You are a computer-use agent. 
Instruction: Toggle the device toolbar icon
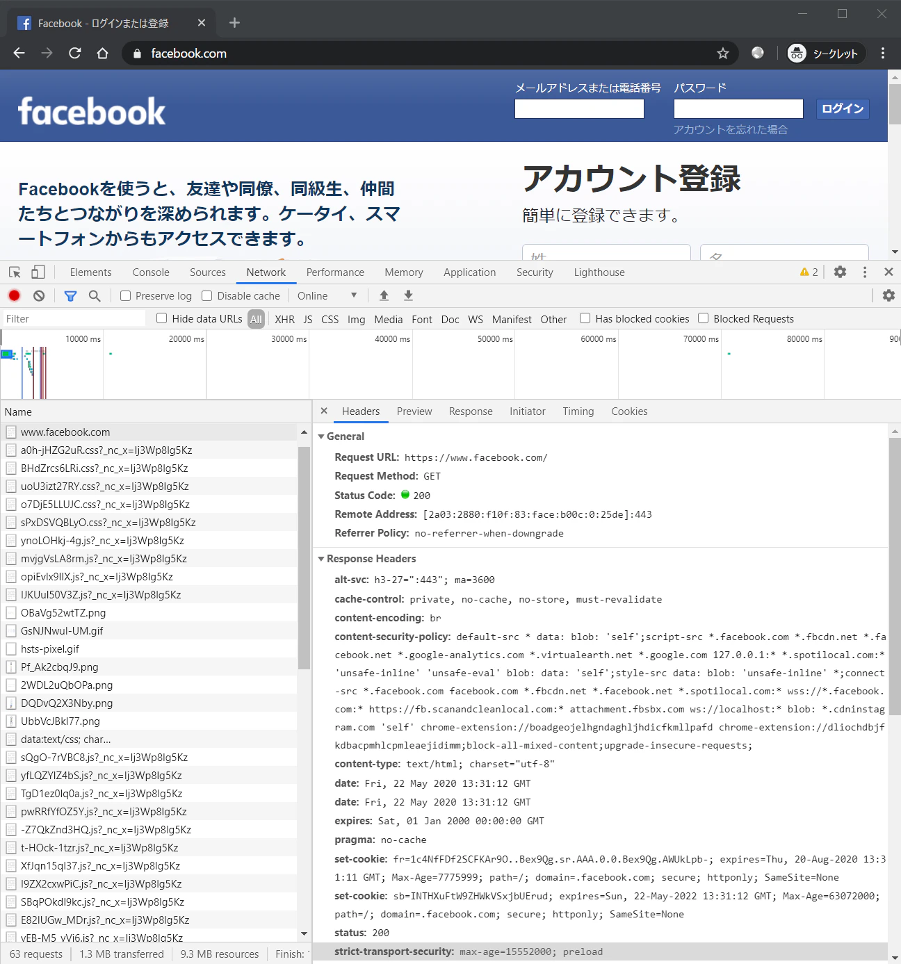(38, 272)
